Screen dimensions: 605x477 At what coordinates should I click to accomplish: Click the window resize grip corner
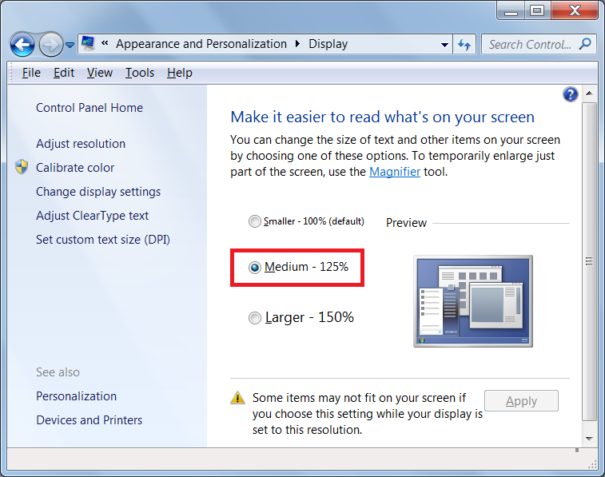[x=591, y=465]
